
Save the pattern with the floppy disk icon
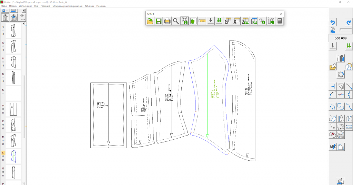coord(159,21)
